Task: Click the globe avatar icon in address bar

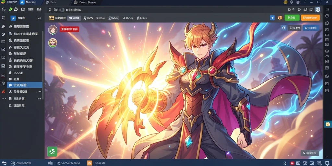Action: click(x=317, y=9)
